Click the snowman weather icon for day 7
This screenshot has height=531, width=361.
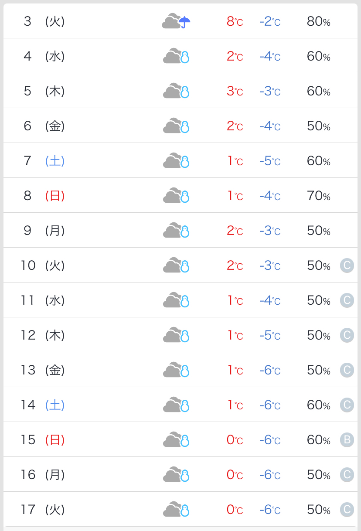[x=185, y=161]
